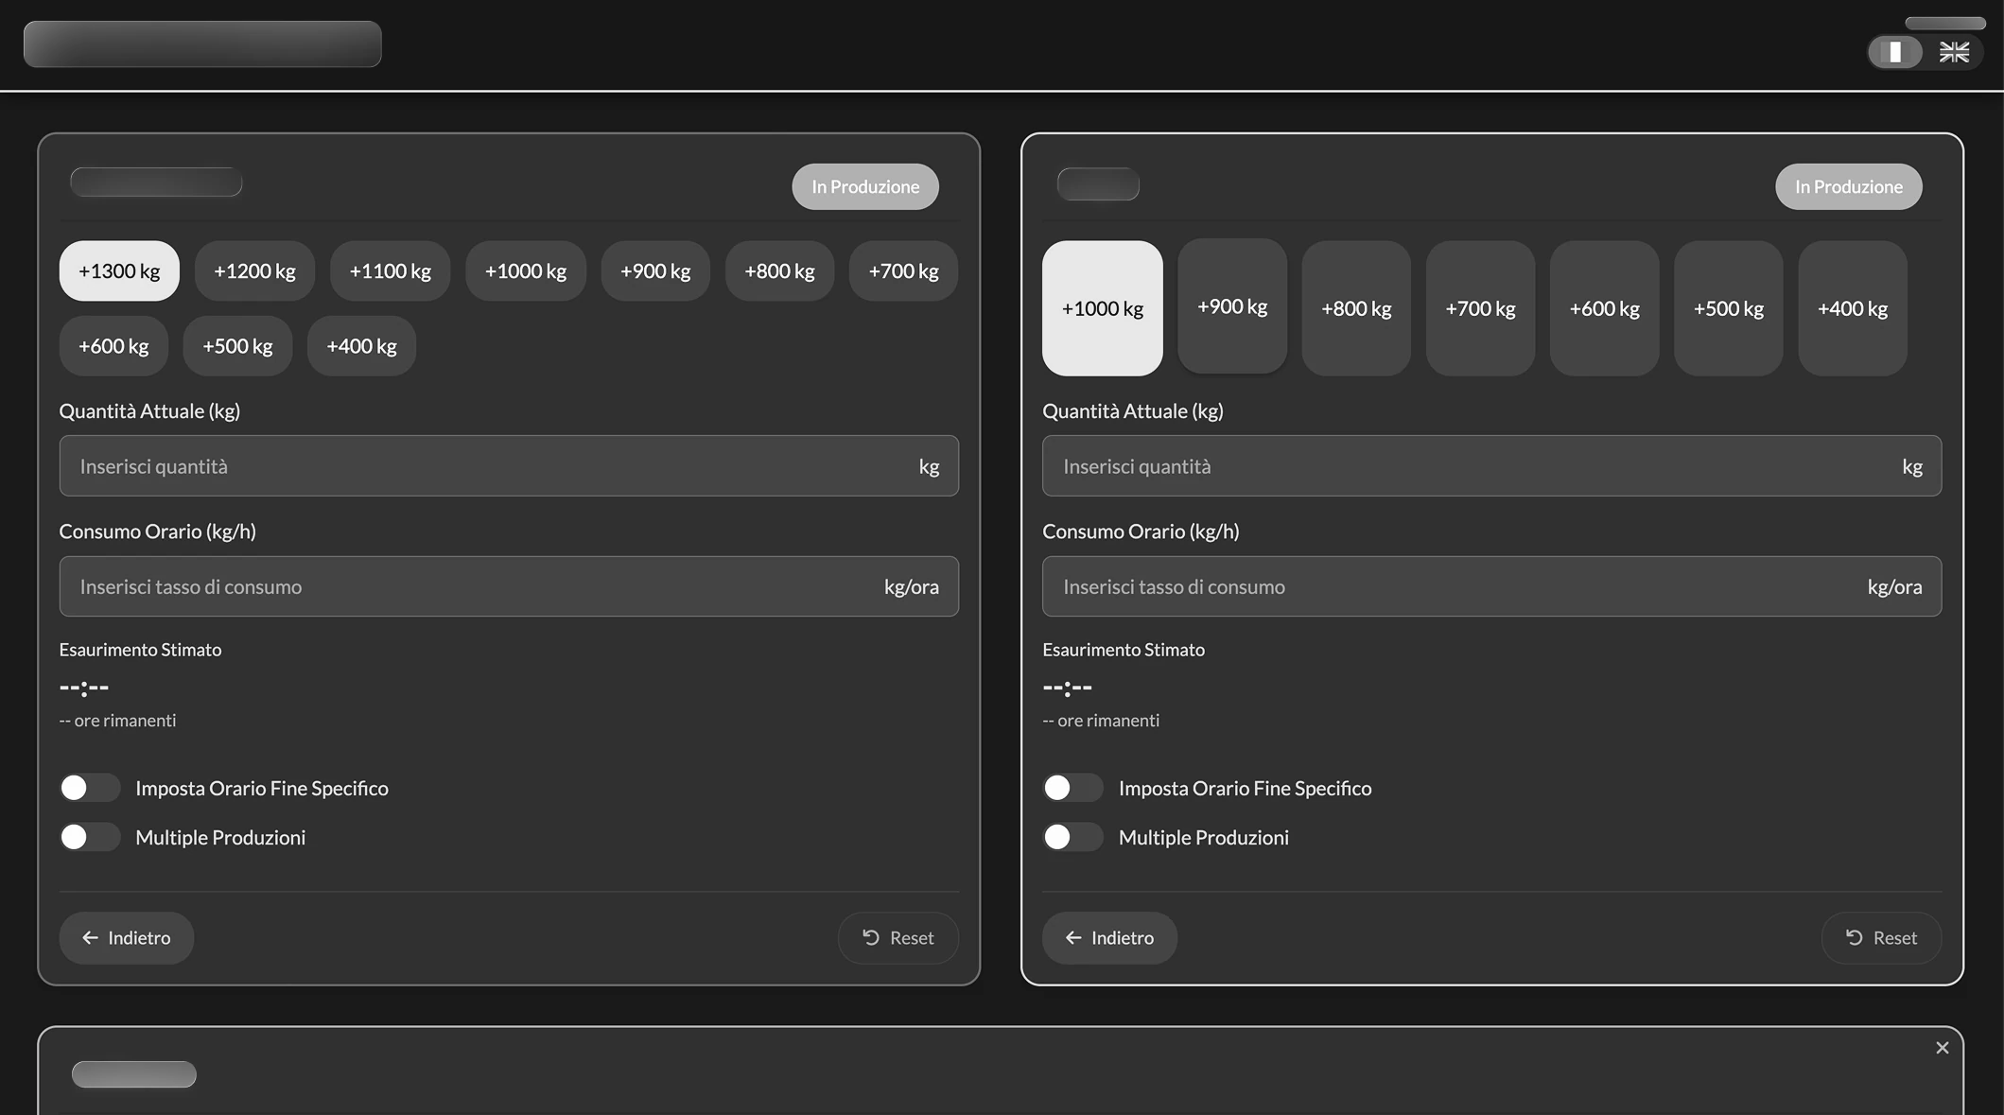The image size is (2004, 1115).
Task: Click the Reset icon in the right panel
Action: click(x=1856, y=937)
